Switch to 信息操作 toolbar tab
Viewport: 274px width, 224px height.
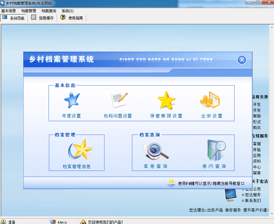[x=42, y=18]
